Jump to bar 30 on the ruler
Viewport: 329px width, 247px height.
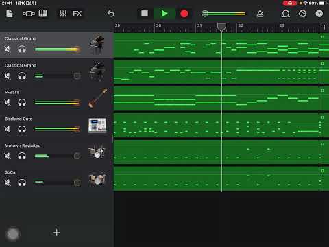point(158,25)
